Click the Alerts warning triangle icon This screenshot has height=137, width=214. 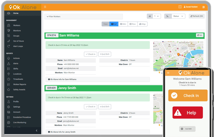click(x=9, y=63)
